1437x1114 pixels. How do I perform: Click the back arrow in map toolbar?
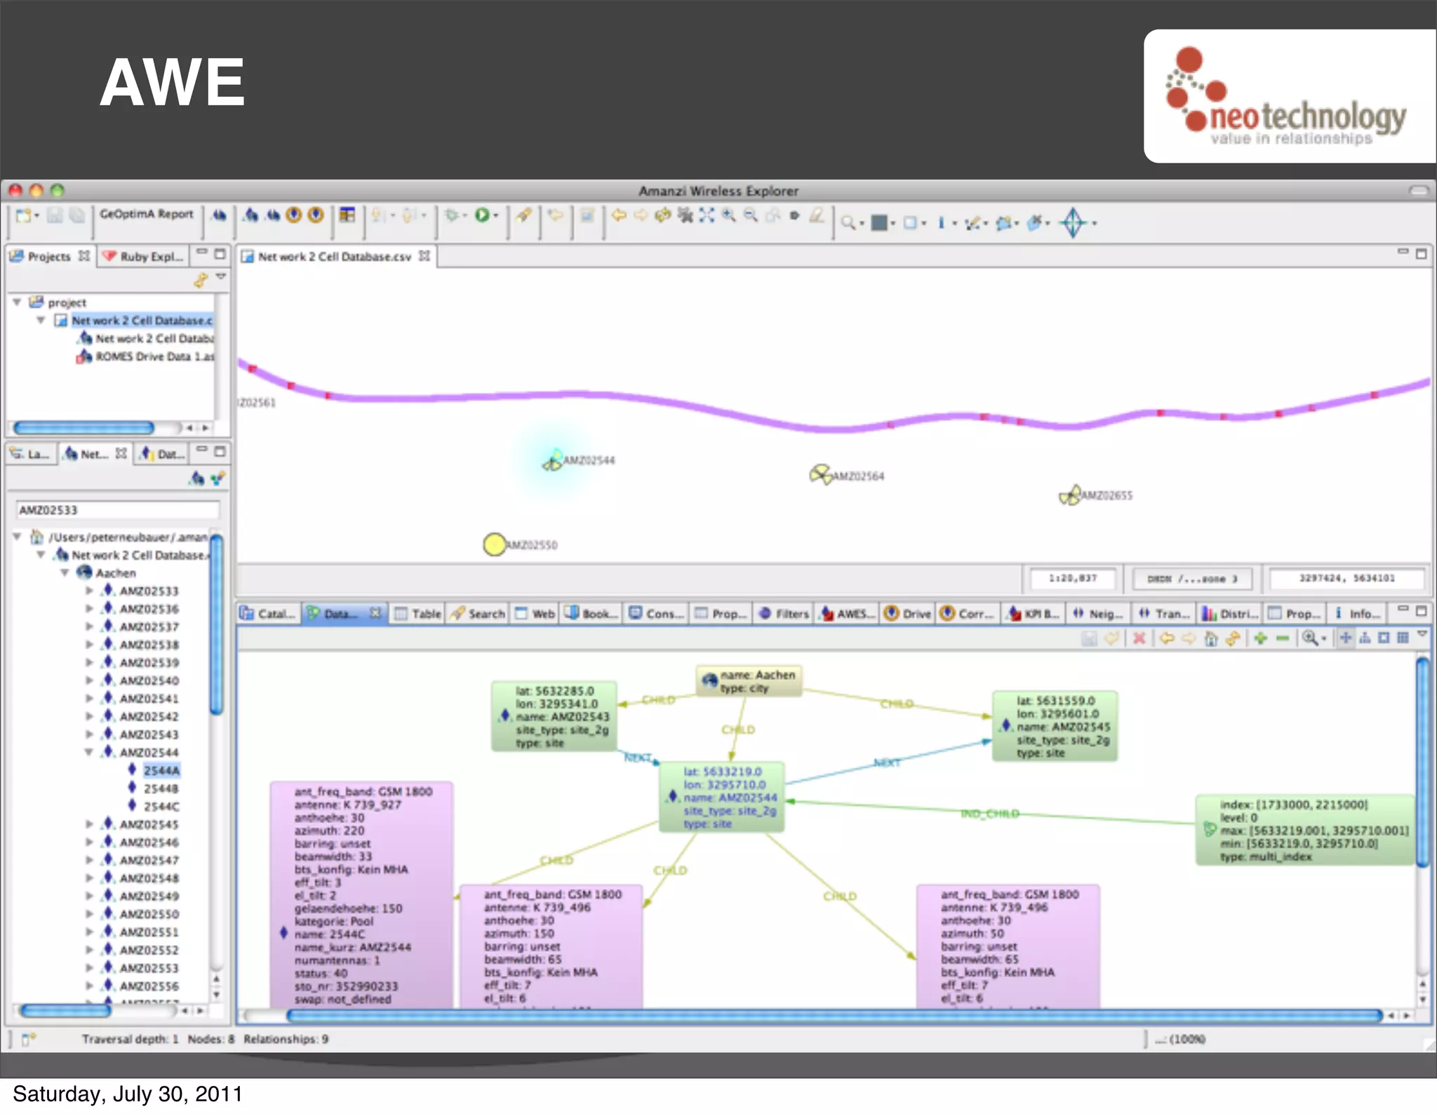[x=618, y=215]
